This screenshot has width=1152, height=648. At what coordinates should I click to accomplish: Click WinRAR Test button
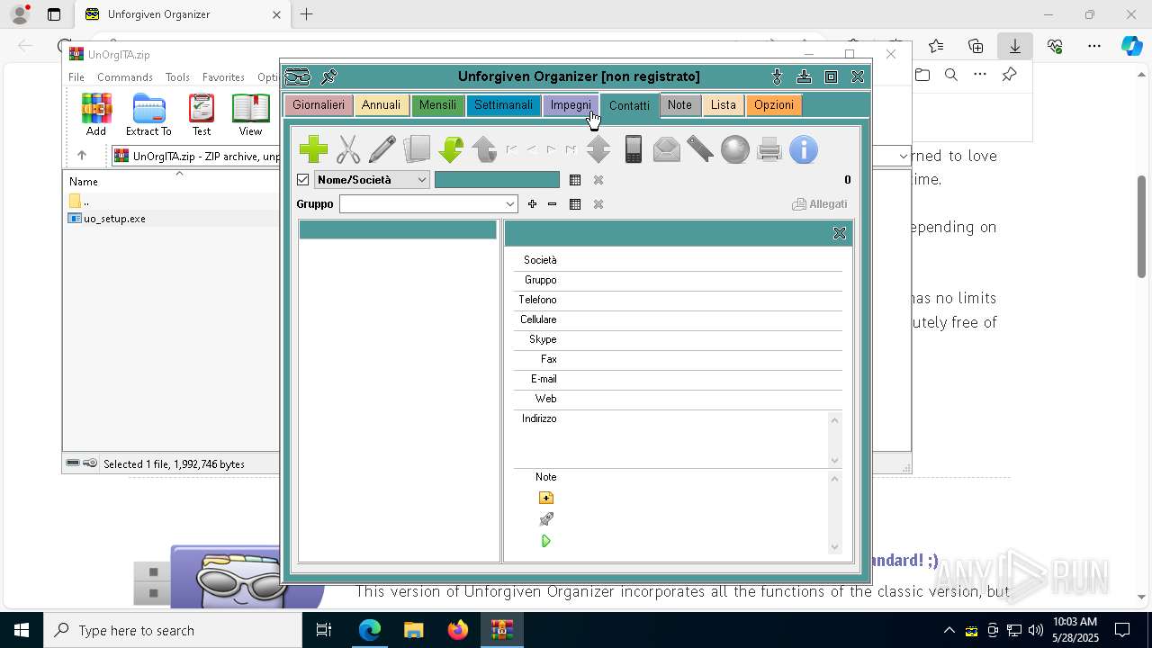[x=202, y=115]
